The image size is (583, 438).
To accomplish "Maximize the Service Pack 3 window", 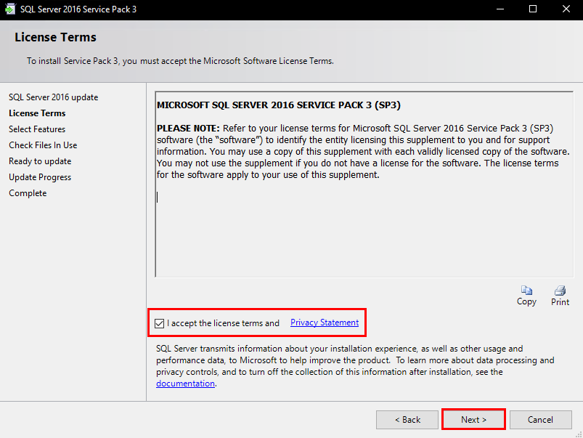I will click(x=533, y=9).
